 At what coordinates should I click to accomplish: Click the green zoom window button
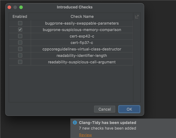[21, 7]
